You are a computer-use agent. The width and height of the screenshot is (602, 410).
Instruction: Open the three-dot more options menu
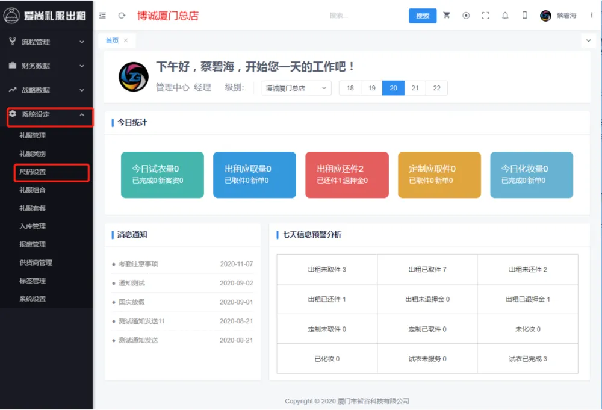pos(592,16)
